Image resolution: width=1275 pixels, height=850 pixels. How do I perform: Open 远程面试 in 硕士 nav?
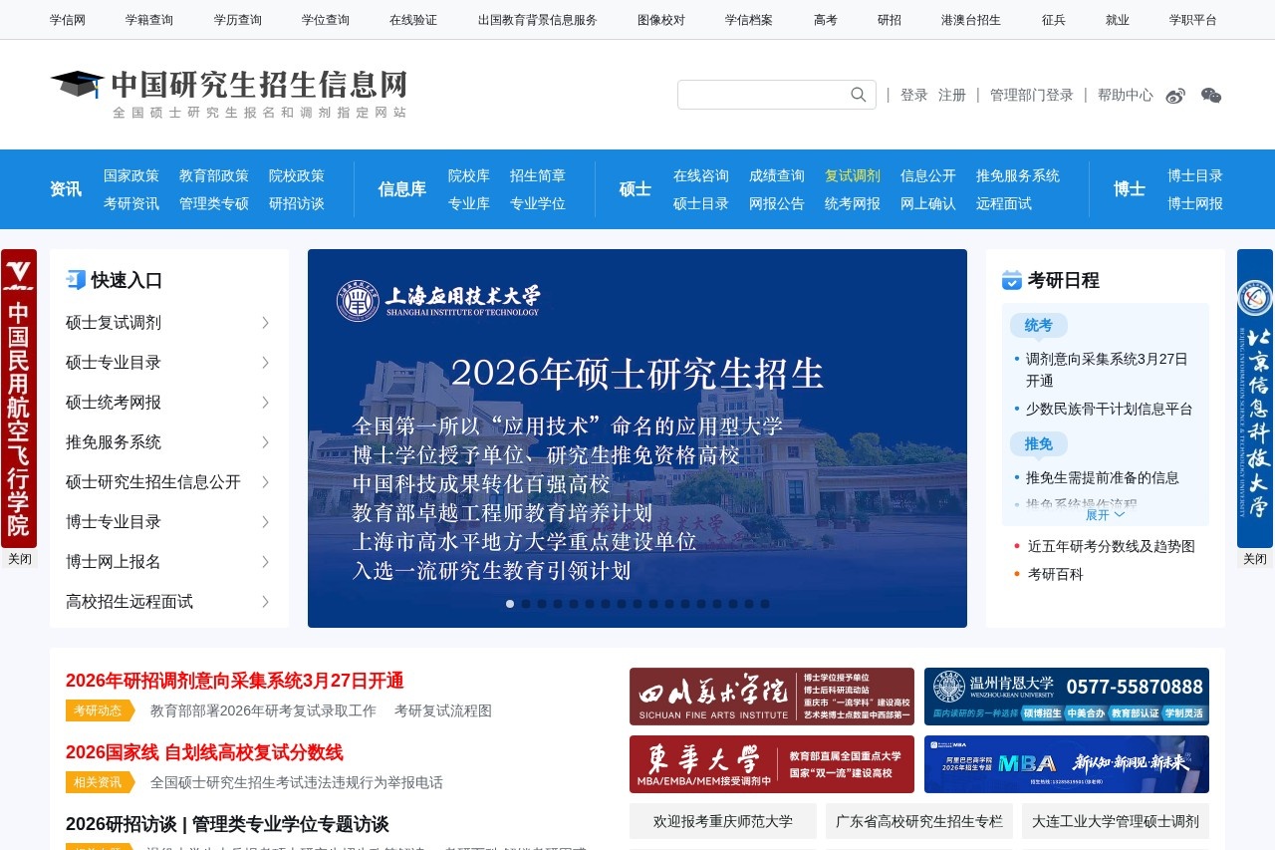pyautogui.click(x=1004, y=203)
